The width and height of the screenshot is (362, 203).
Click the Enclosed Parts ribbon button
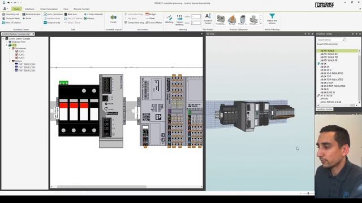pyautogui.click(x=11, y=19)
